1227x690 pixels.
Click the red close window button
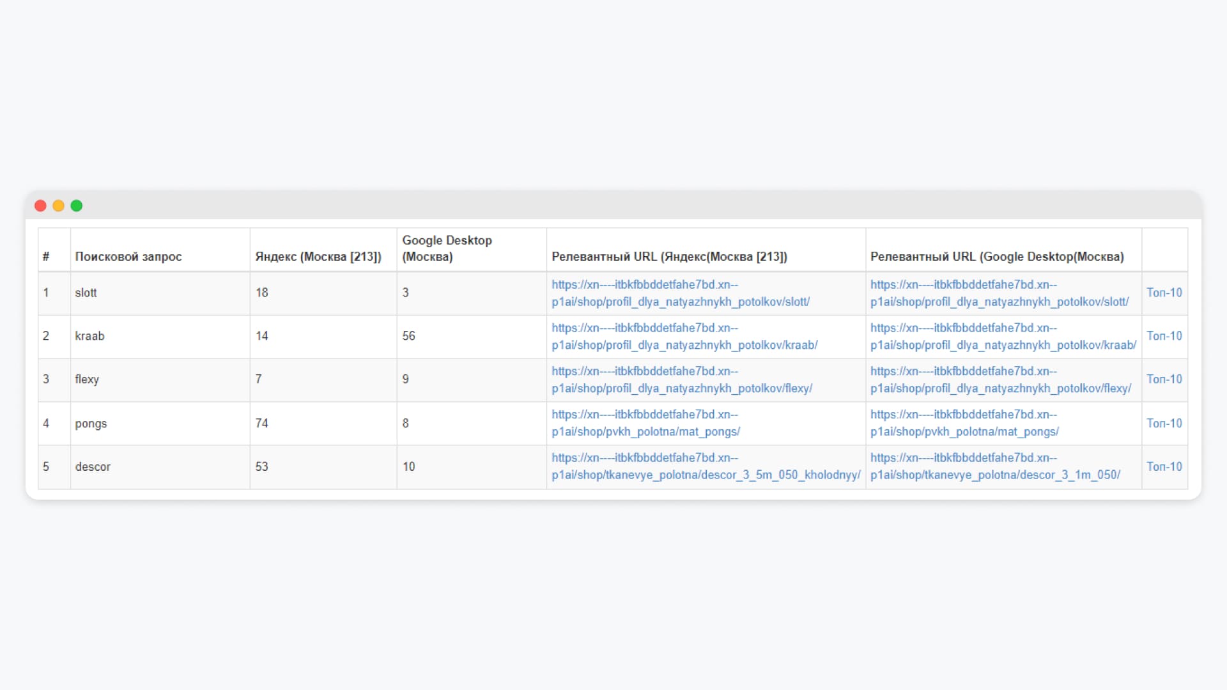pos(40,206)
